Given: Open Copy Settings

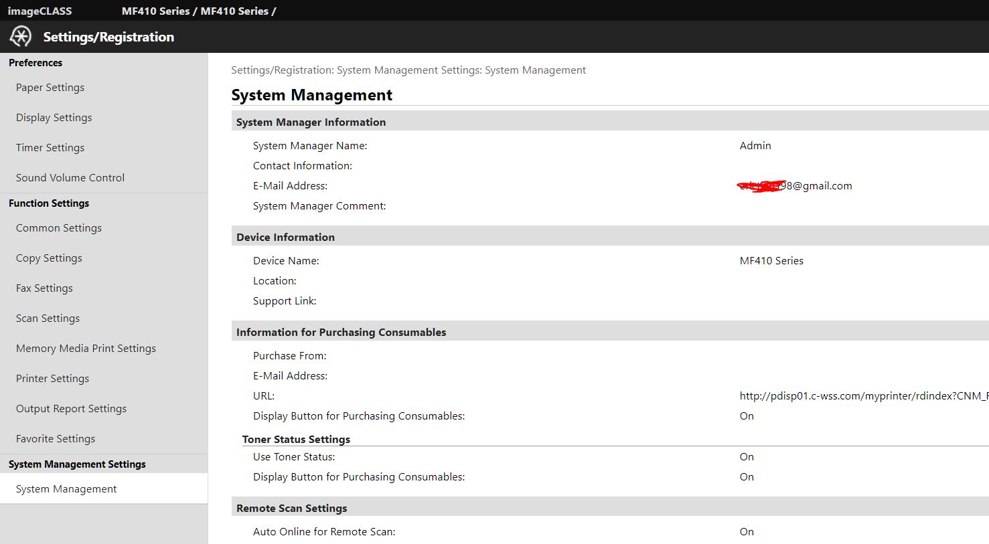Looking at the screenshot, I should (x=49, y=258).
